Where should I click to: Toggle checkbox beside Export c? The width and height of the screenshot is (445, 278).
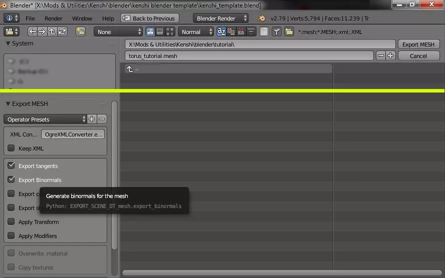[12, 193]
